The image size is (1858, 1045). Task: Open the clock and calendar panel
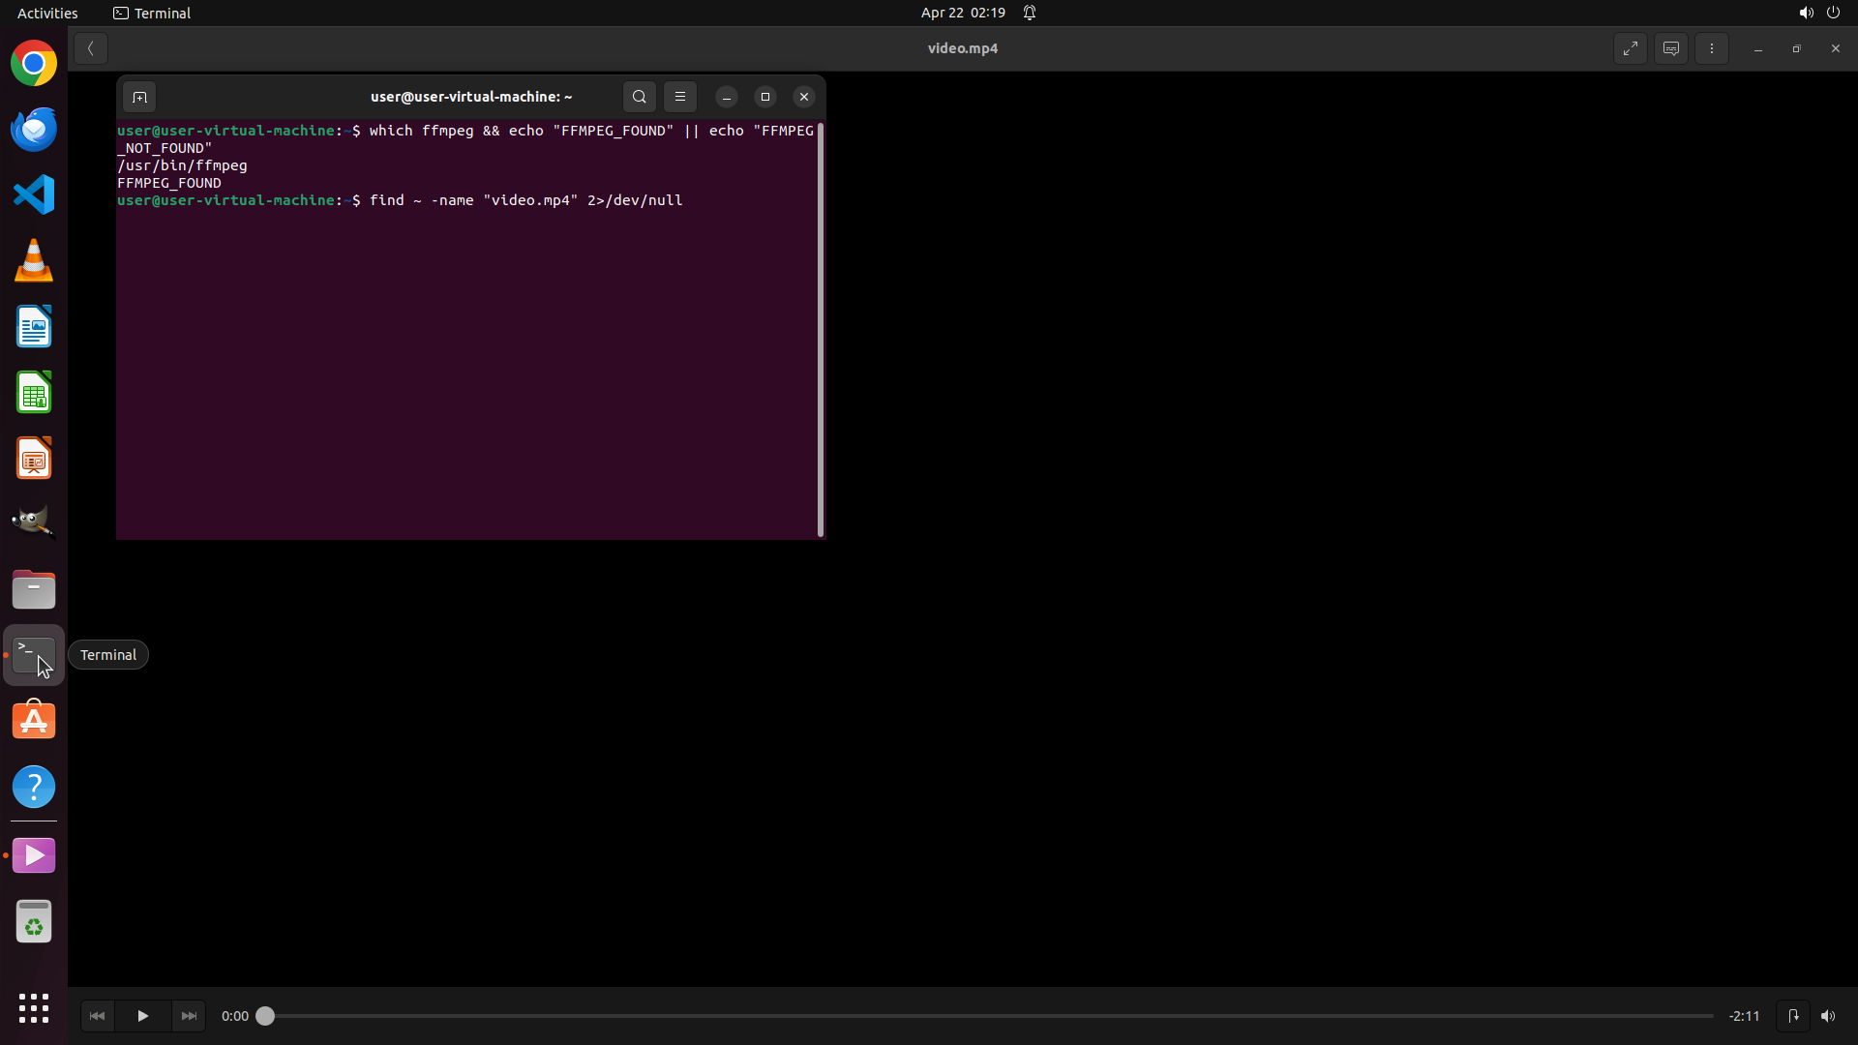coord(963,13)
